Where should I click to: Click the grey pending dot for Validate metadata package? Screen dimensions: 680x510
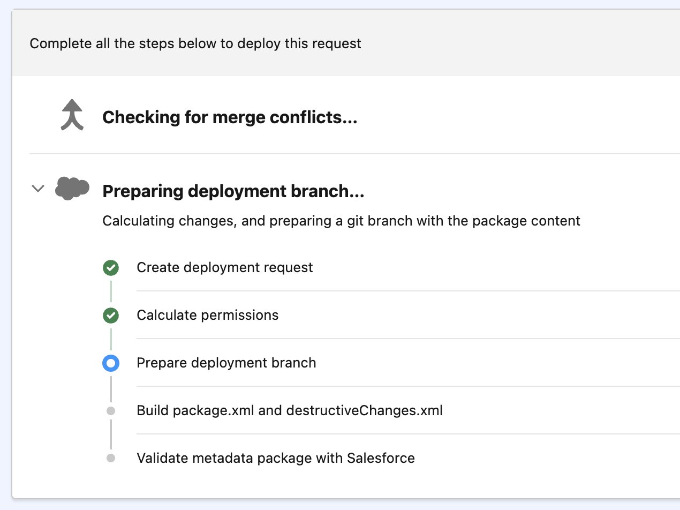(111, 459)
